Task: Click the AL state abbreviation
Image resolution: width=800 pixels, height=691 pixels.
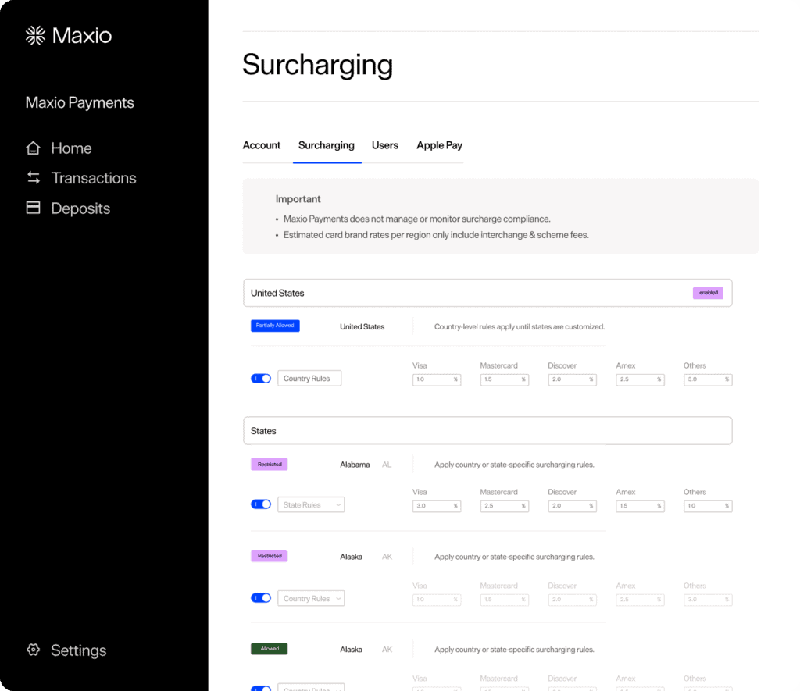Action: tap(387, 465)
